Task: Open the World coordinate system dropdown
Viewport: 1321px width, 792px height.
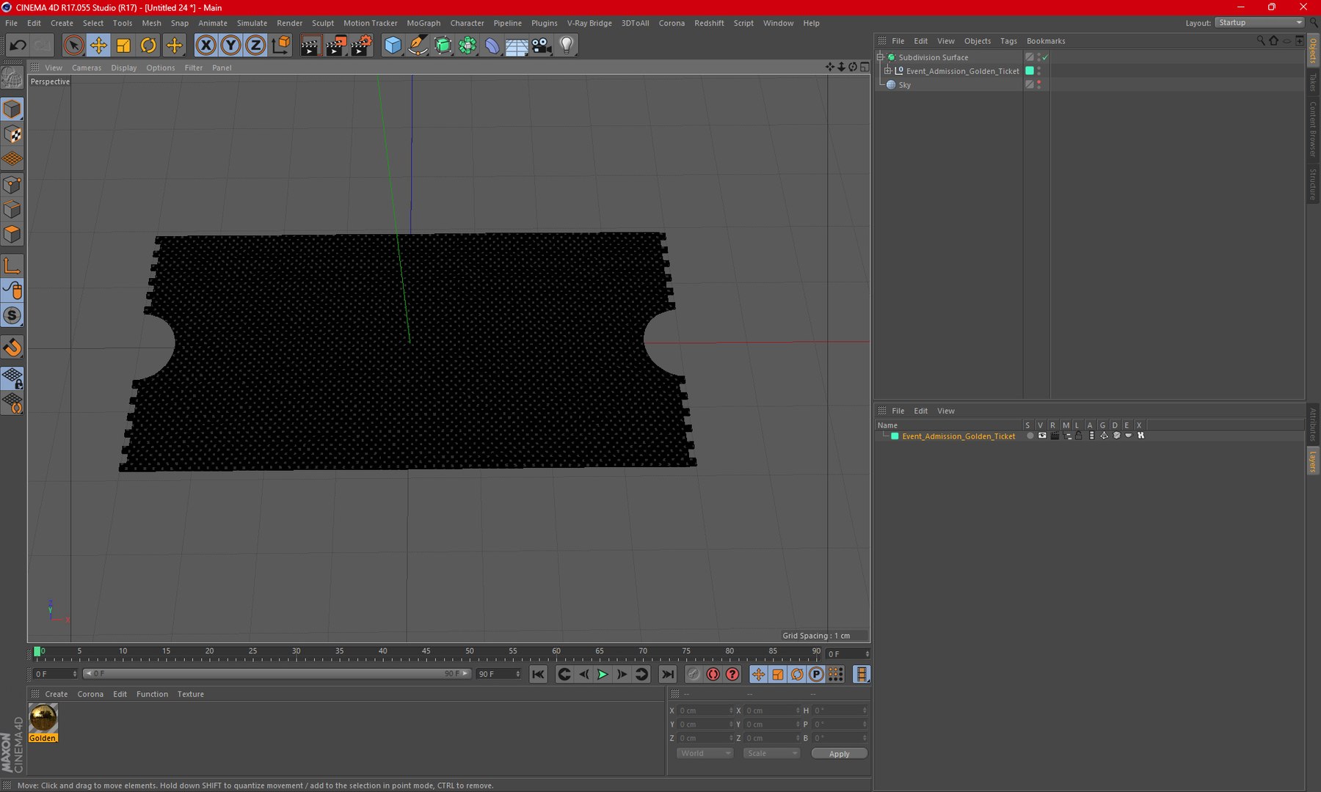Action: pos(705,753)
